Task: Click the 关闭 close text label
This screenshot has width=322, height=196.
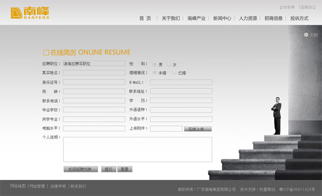Action: pyautogui.click(x=313, y=35)
